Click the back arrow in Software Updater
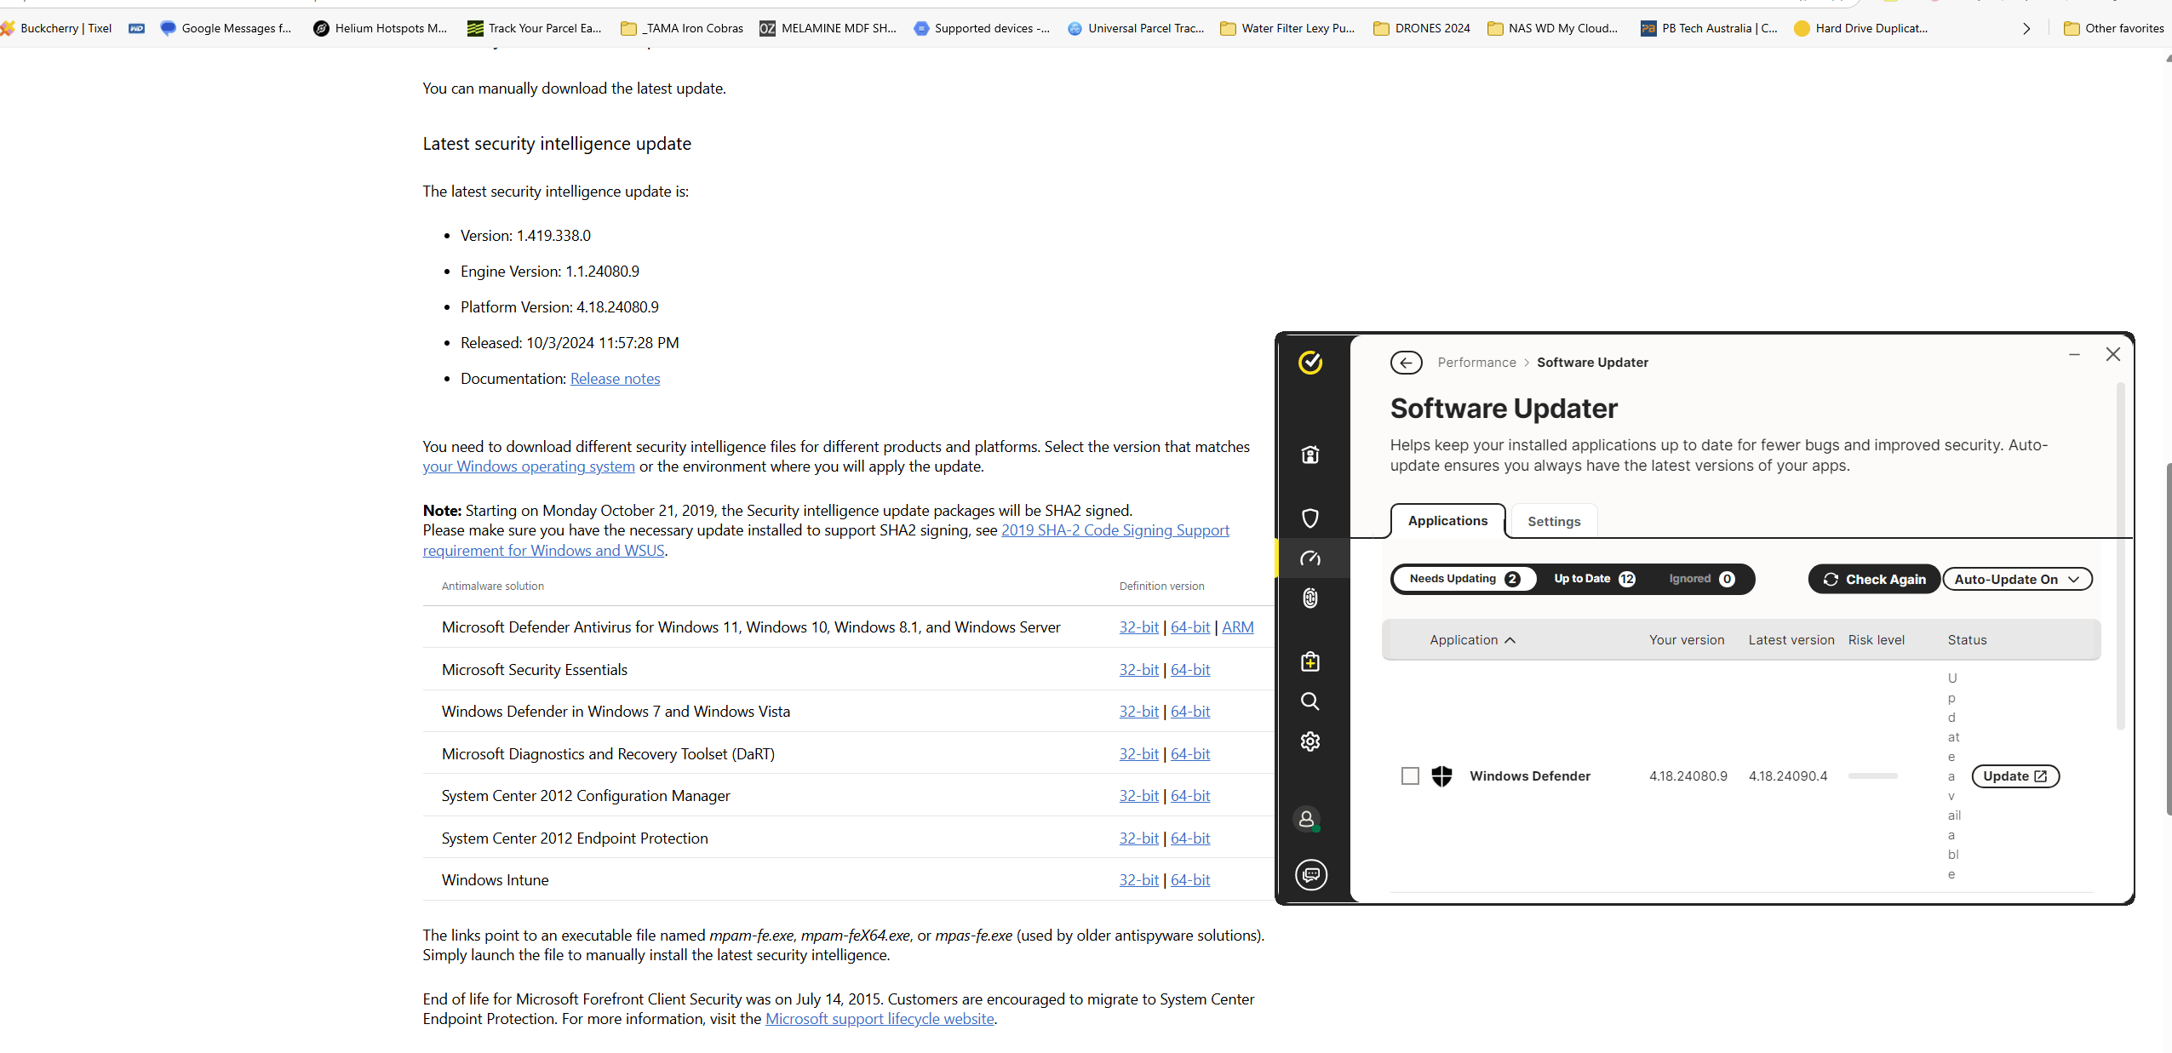 (x=1406, y=363)
